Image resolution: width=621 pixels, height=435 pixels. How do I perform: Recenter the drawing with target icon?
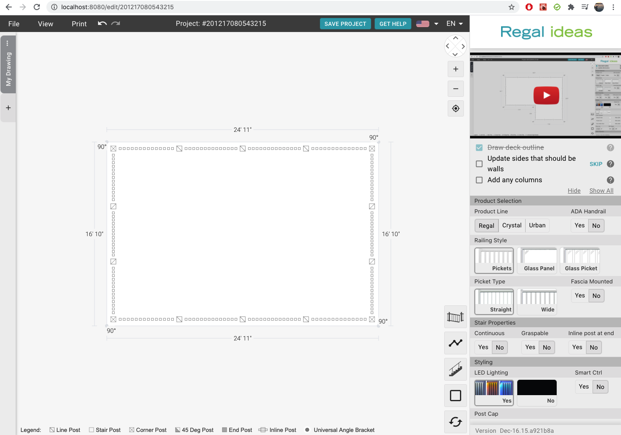point(456,109)
